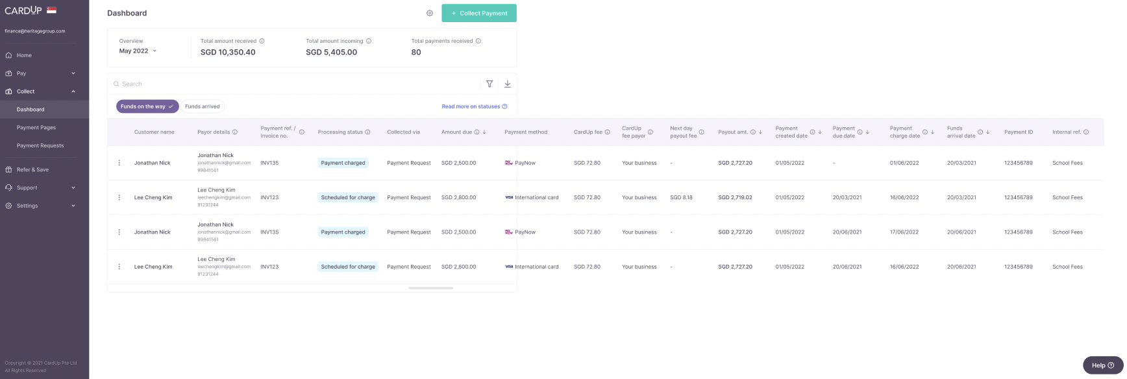1127x379 pixels.
Task: Sort by Amount due arrow
Action: pos(484,132)
